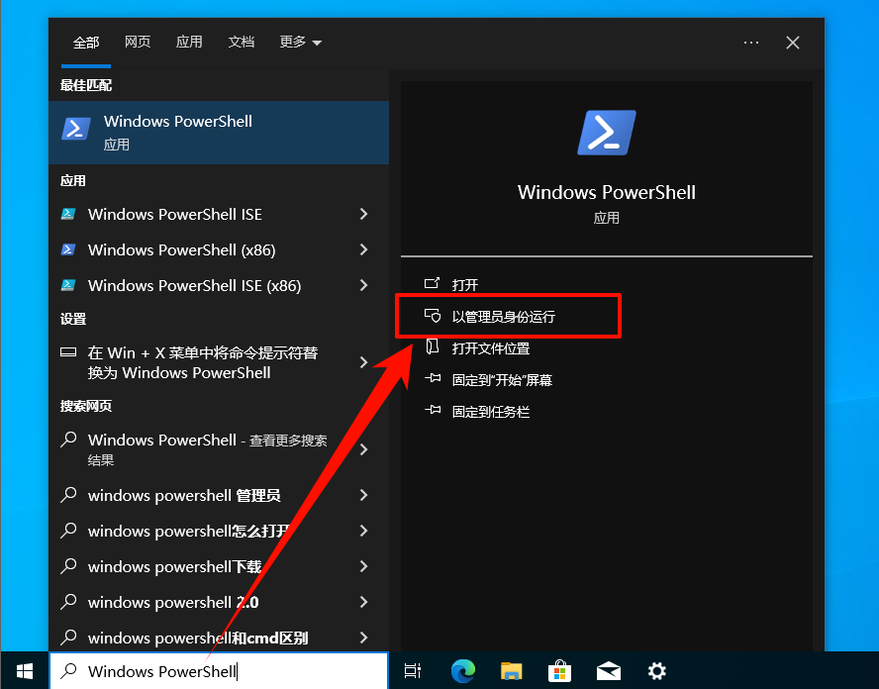Click the Windows PowerShell search input field
Viewport: 879px width, 689px height.
[x=218, y=671]
